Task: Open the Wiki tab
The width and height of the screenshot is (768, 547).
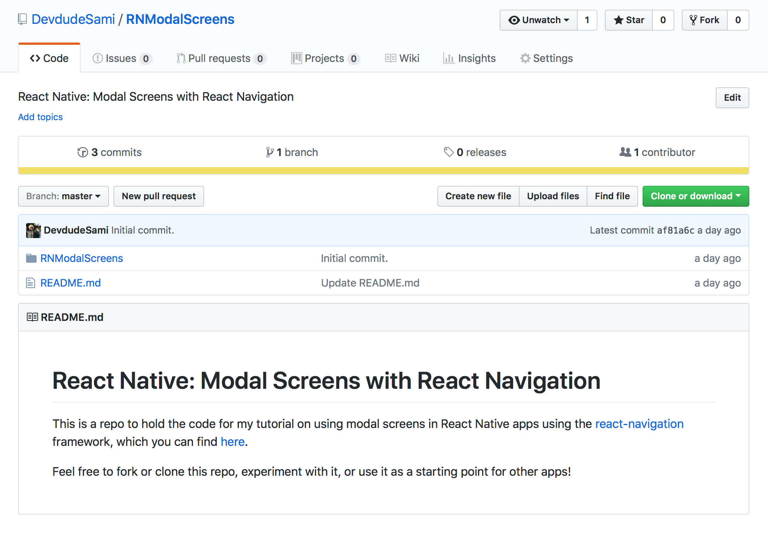Action: [402, 58]
